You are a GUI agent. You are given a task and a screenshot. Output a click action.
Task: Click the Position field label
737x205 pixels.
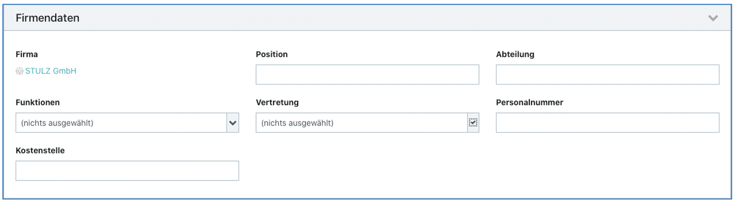click(x=272, y=54)
